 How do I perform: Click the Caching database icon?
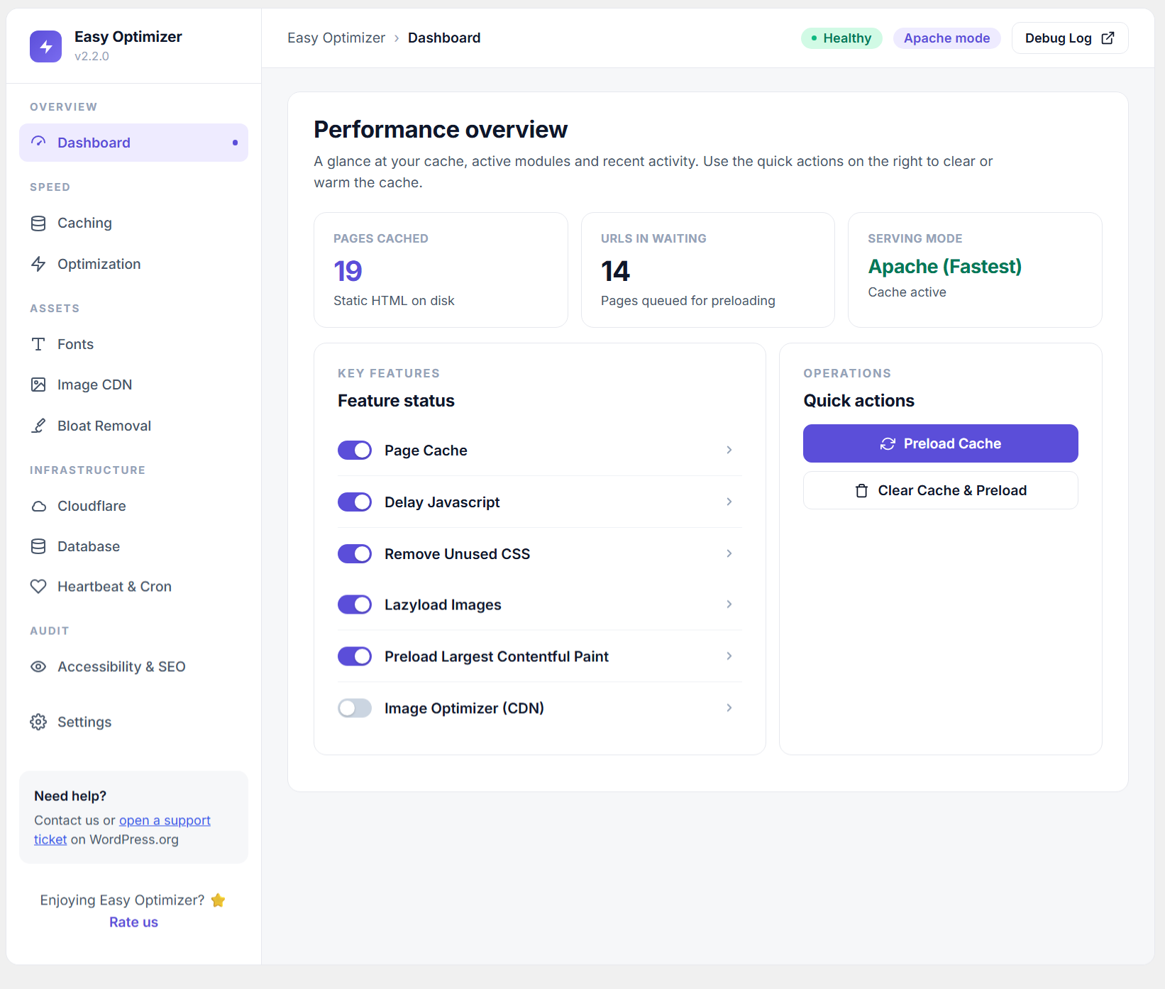pyautogui.click(x=38, y=223)
